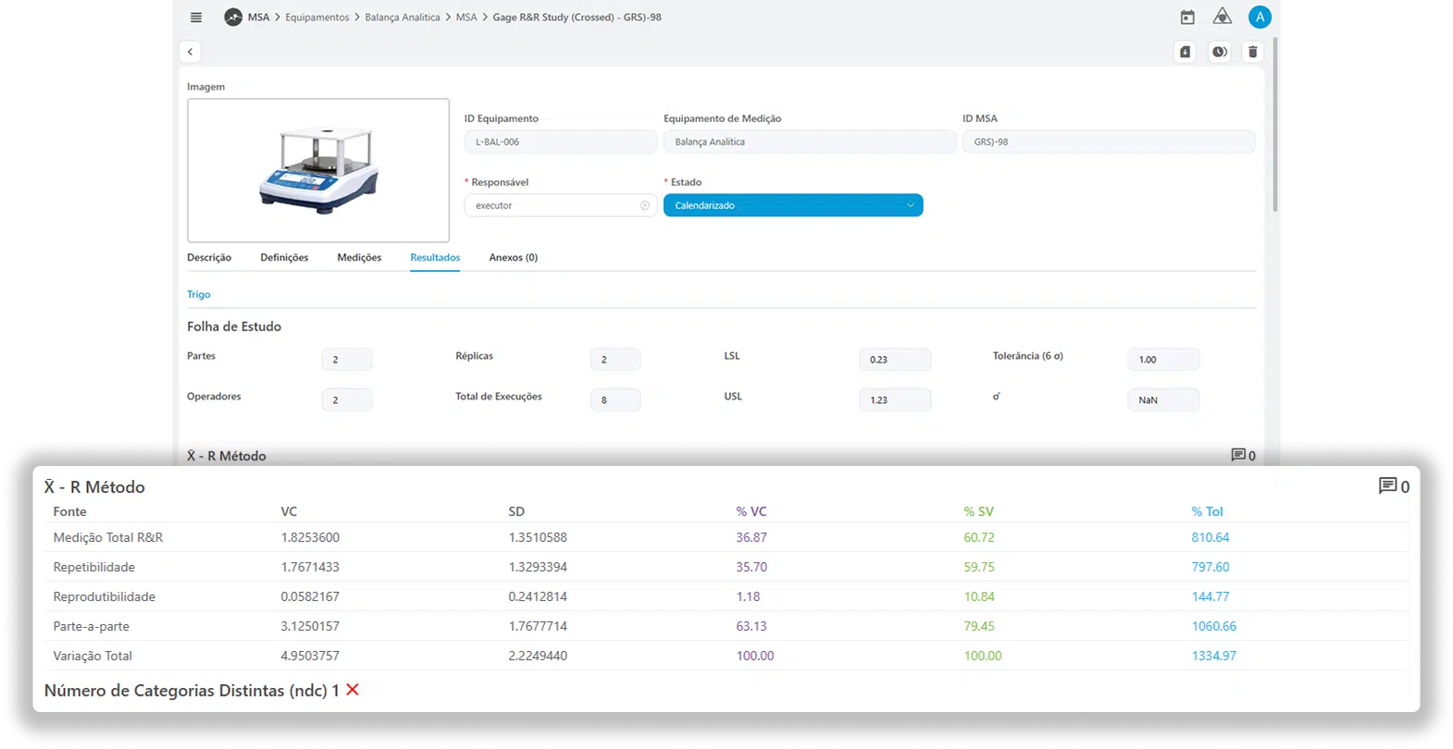Viewport: 1453px width, 749px height.
Task: Click the LSL field showing 0.23
Action: (x=895, y=360)
